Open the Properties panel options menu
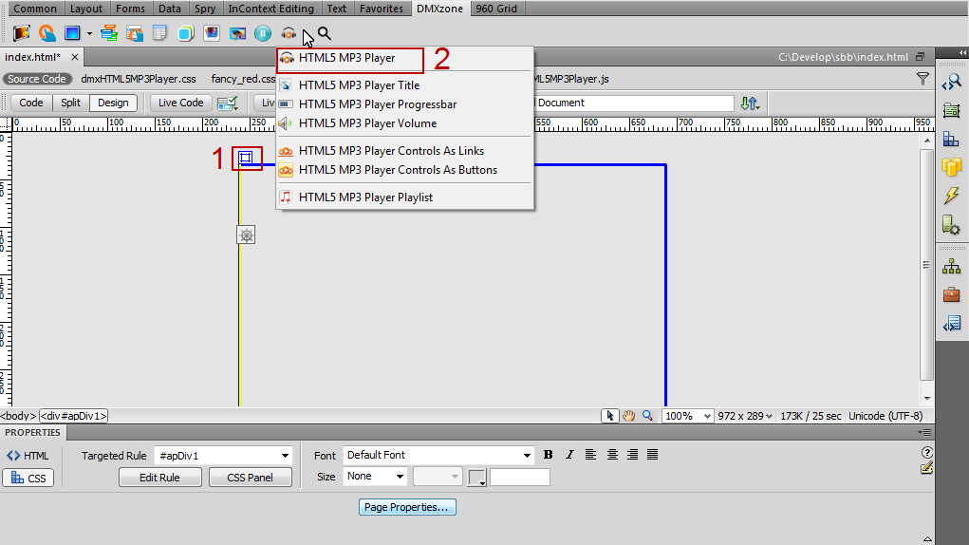Image resolution: width=969 pixels, height=545 pixels. point(924,433)
